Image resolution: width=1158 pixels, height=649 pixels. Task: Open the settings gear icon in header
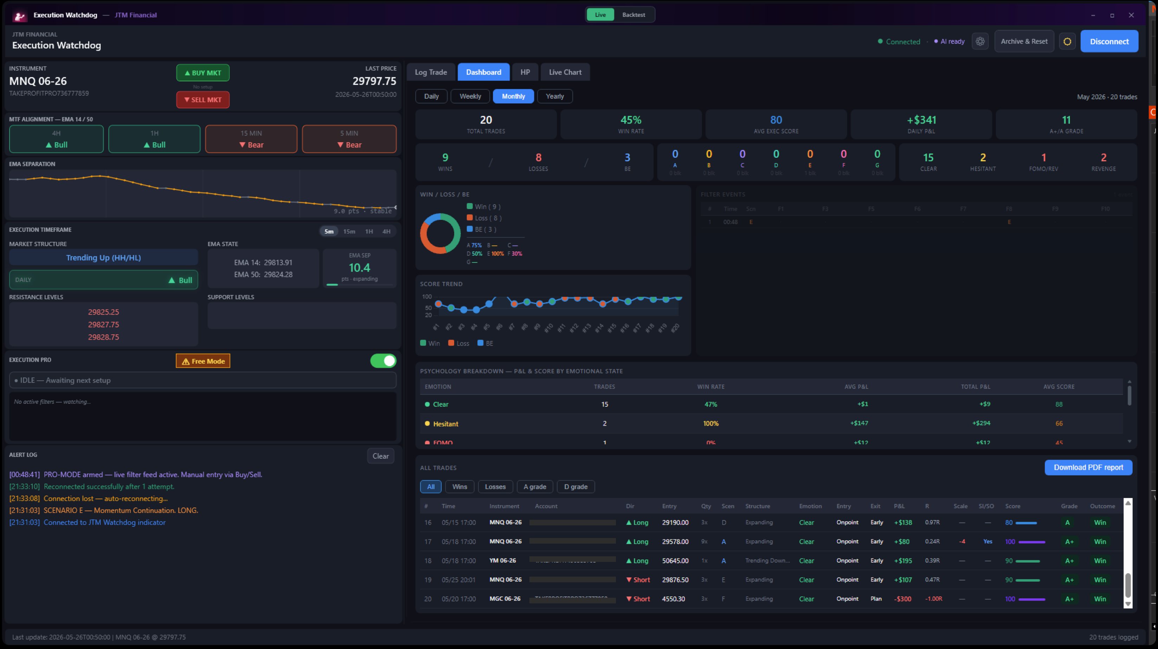click(980, 41)
